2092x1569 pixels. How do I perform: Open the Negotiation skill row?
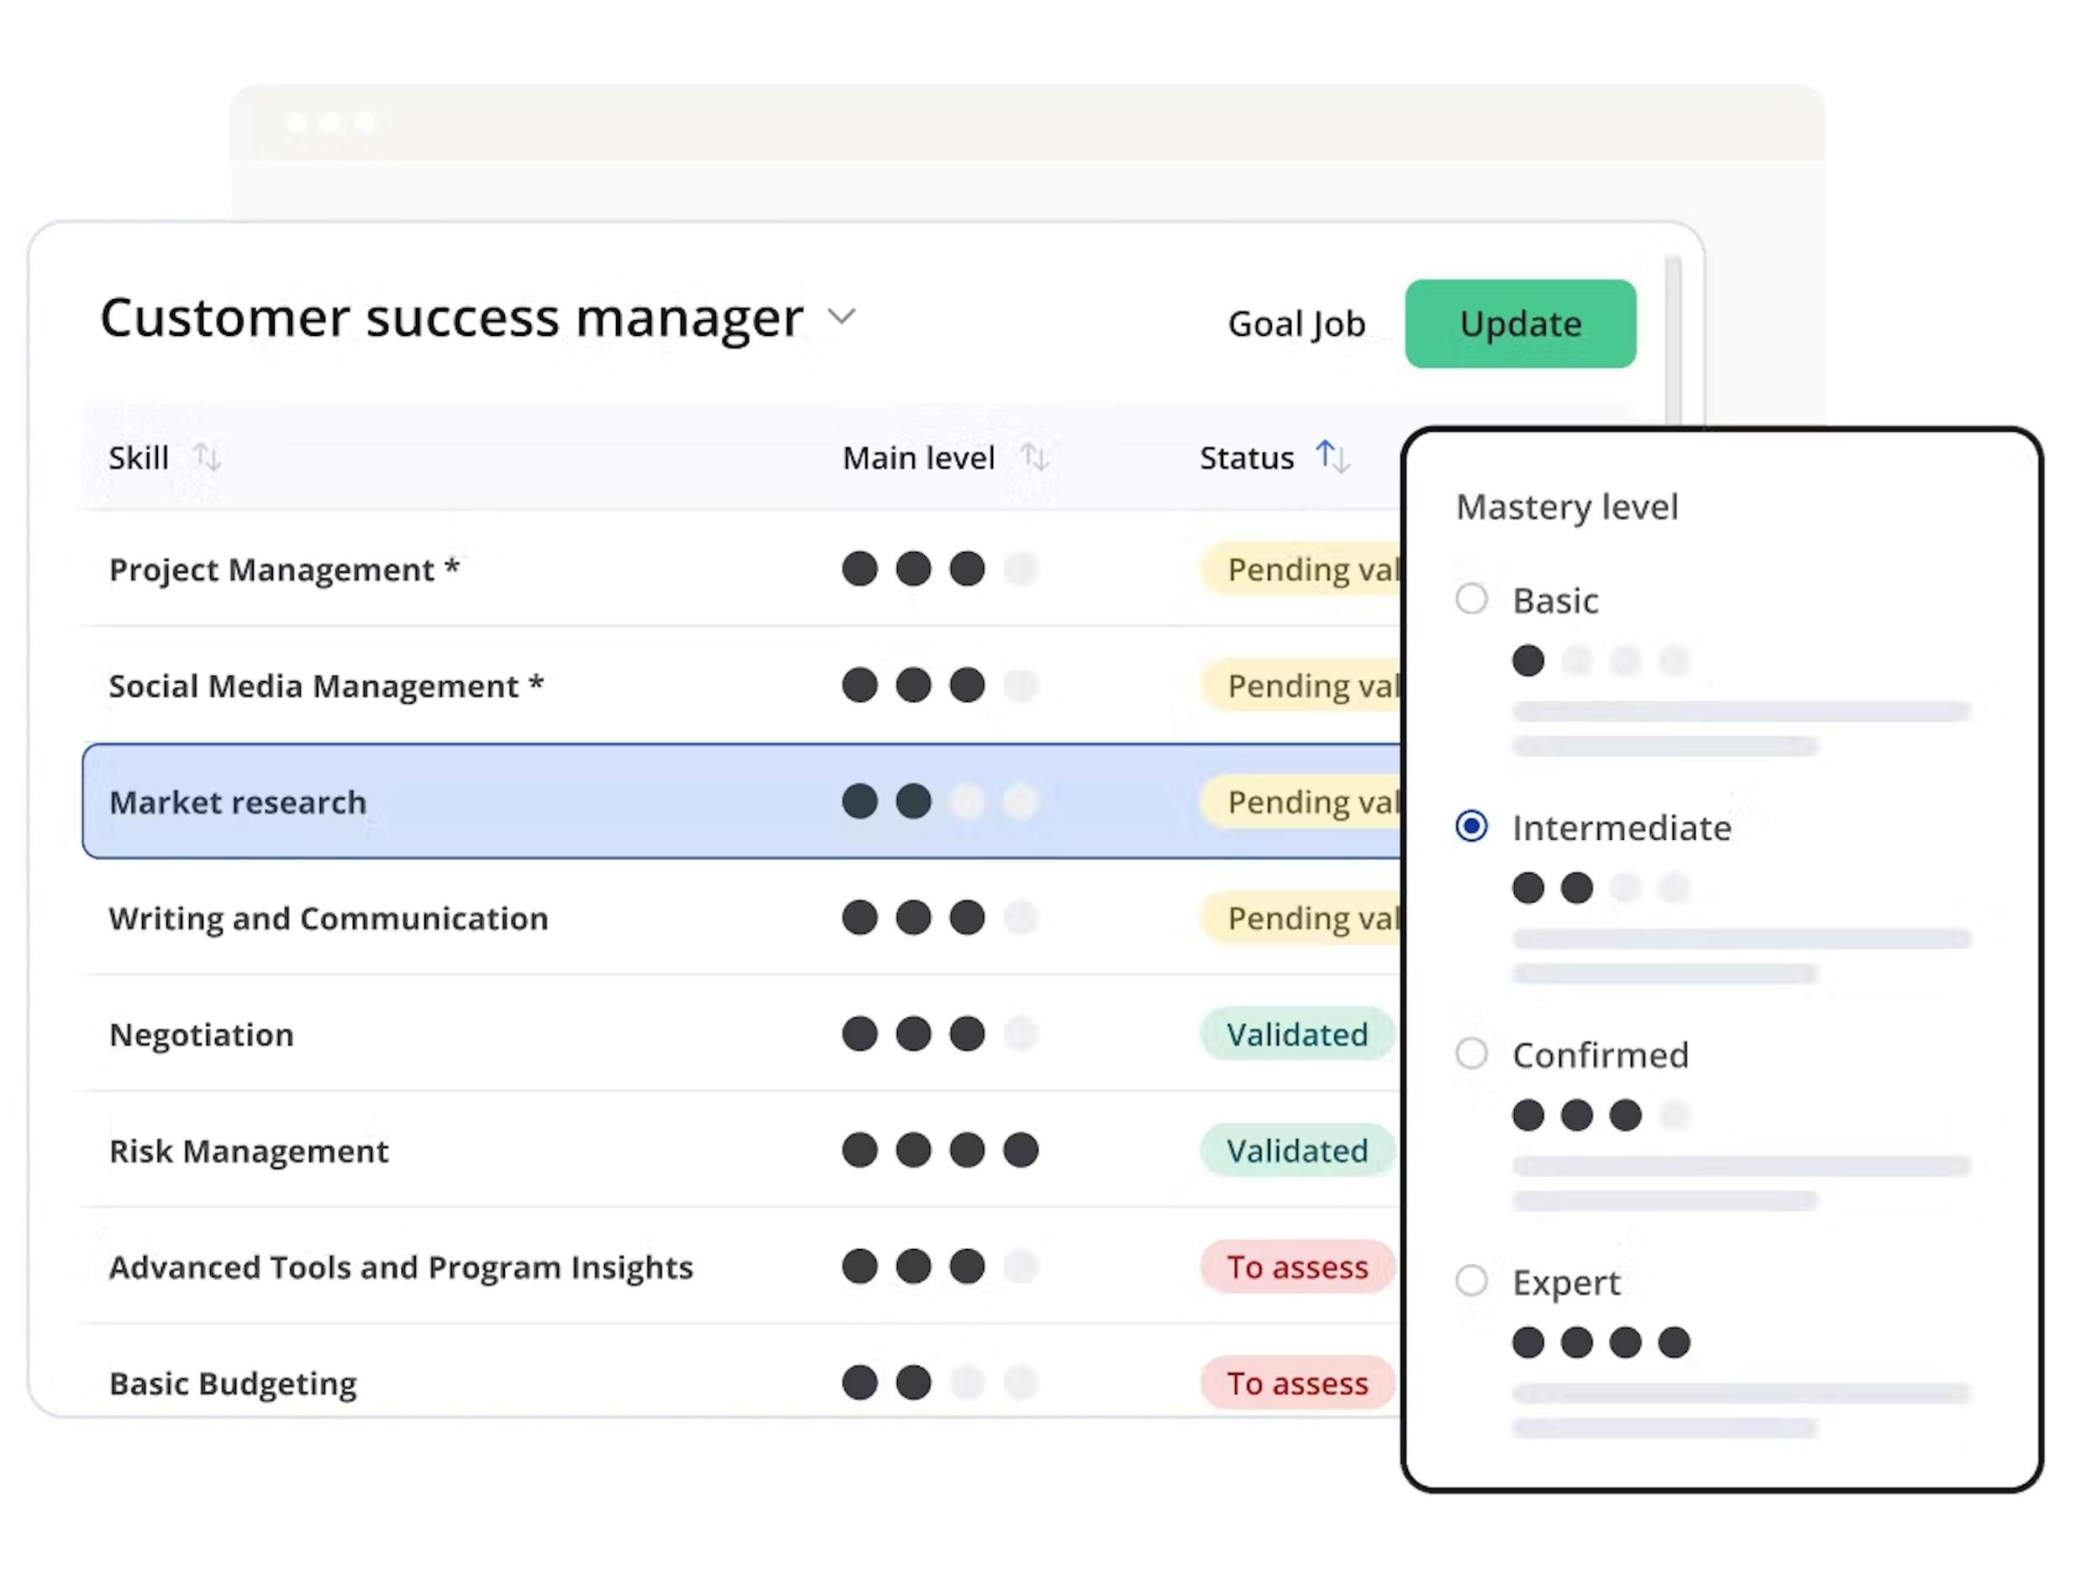[743, 1035]
